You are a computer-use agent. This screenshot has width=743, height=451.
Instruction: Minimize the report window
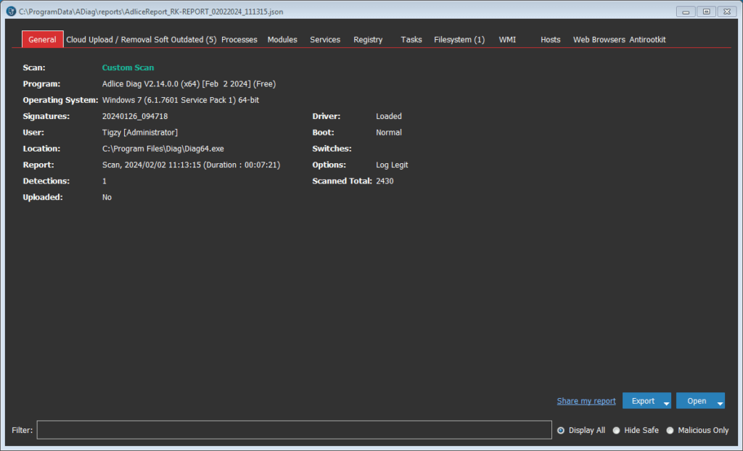coord(686,12)
